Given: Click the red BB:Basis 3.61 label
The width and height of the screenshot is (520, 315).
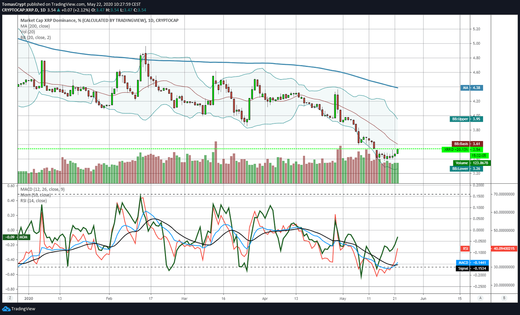Looking at the screenshot, I should pos(467,144).
